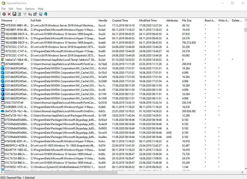The height and width of the screenshot is (179, 247).
Task: Select the filename 28744608880.ttf
Action: click(14, 64)
